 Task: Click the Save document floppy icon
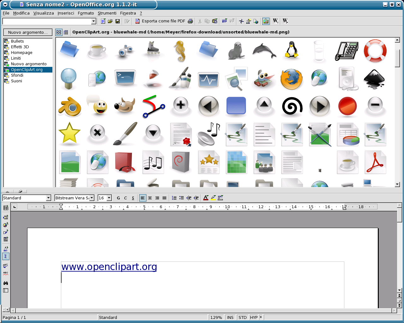point(117,21)
